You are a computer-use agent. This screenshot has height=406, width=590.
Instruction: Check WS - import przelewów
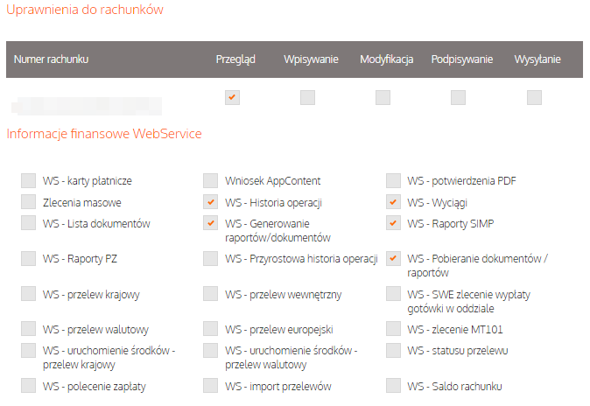(210, 386)
